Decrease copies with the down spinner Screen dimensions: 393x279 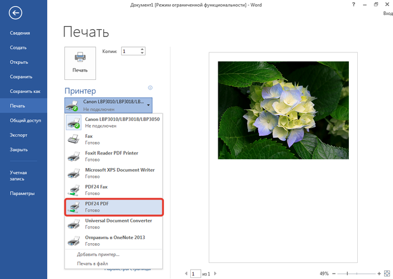(x=142, y=53)
